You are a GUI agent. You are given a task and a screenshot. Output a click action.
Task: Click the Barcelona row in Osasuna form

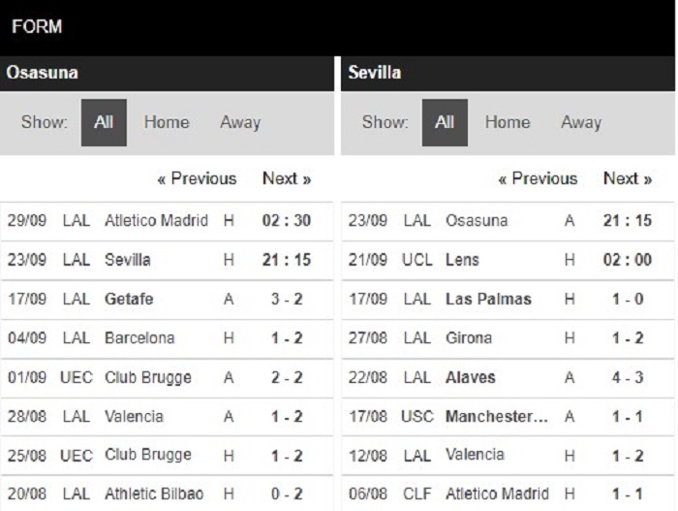click(x=167, y=338)
